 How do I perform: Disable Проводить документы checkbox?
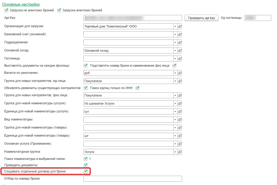pyautogui.click(x=86, y=165)
